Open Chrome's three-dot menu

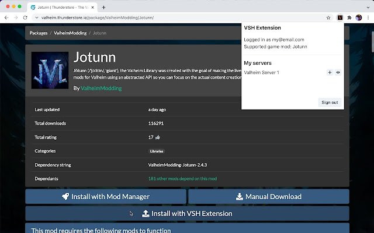pyautogui.click(x=368, y=17)
